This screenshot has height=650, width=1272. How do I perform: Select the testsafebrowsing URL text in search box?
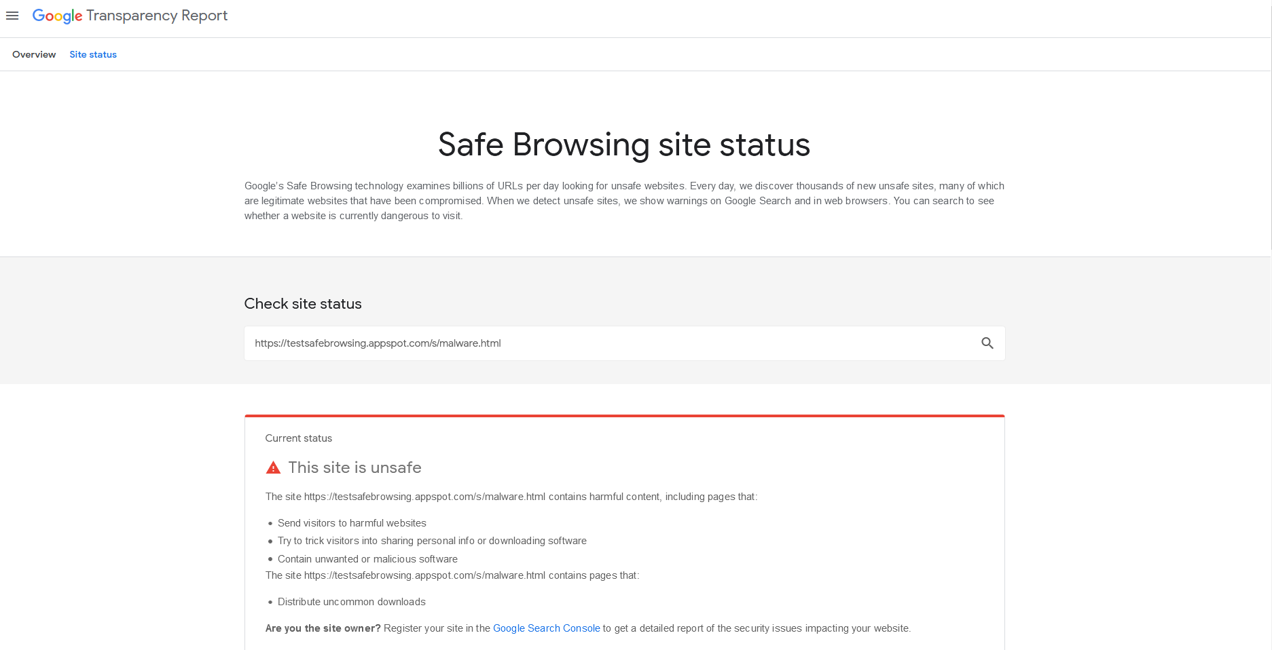[378, 343]
